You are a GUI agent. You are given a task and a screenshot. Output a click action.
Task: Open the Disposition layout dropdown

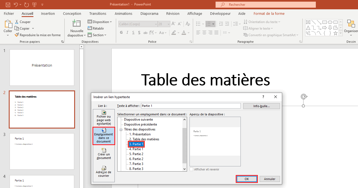click(x=100, y=22)
